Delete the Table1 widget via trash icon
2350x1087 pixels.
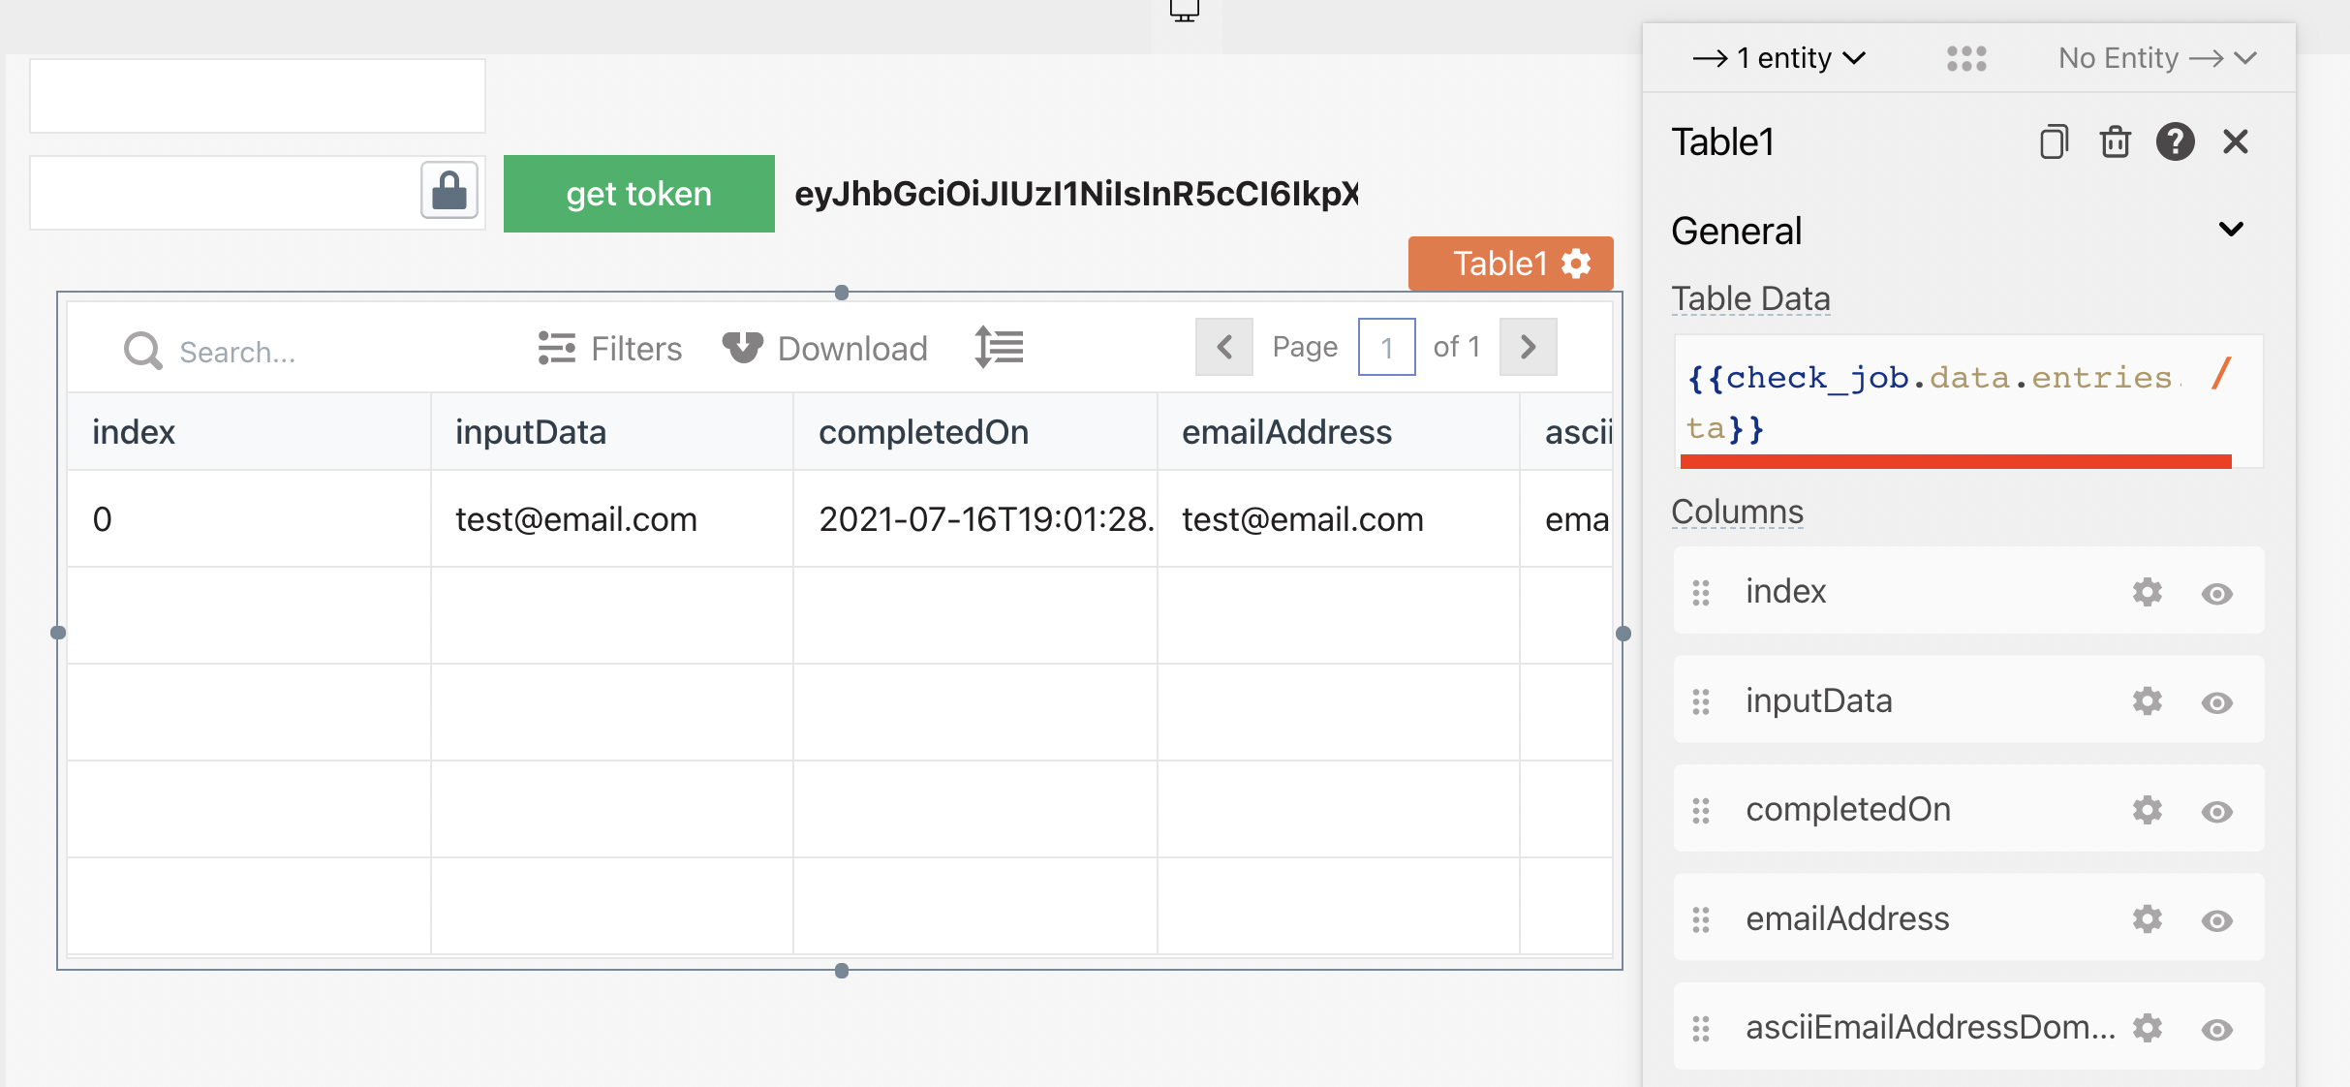[x=2115, y=142]
